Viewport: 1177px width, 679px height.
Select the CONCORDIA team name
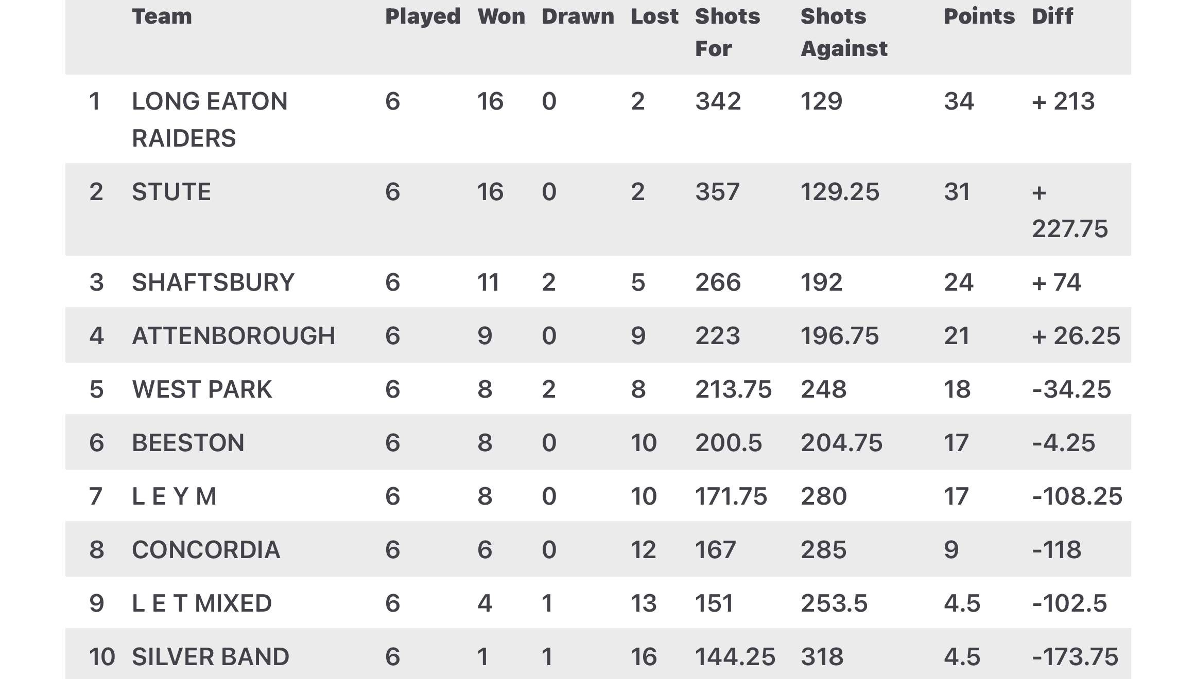click(x=205, y=550)
